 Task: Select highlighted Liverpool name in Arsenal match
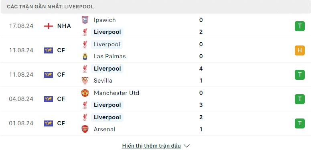[107, 117]
